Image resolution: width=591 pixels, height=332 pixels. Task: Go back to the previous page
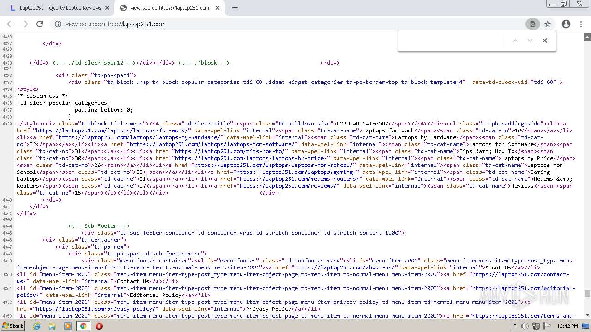(x=10, y=24)
